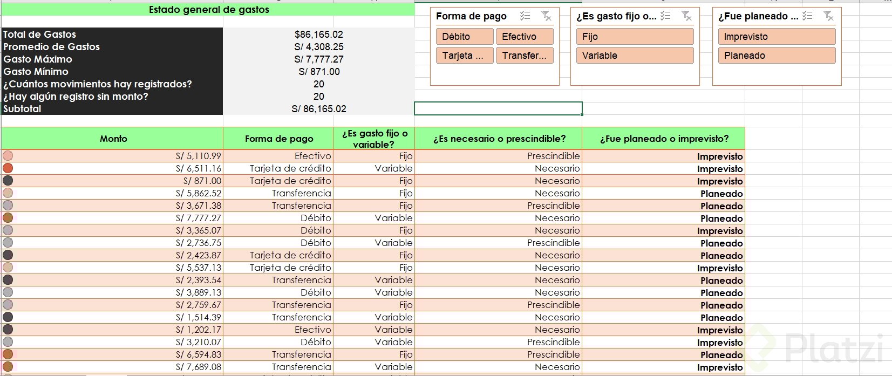The image size is (892, 376).
Task: Select the active empty cell with green border
Action: (x=498, y=108)
